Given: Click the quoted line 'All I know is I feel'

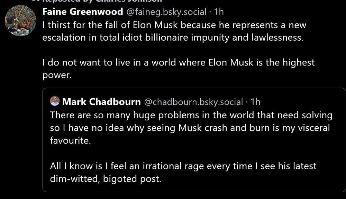Looking at the screenshot, I should pyautogui.click(x=183, y=166).
